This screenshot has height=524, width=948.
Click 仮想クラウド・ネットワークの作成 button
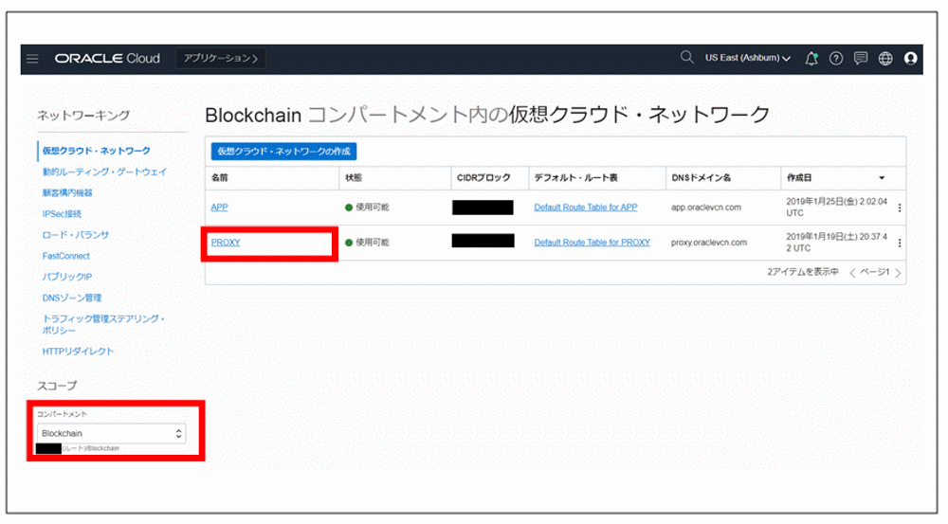(x=283, y=151)
